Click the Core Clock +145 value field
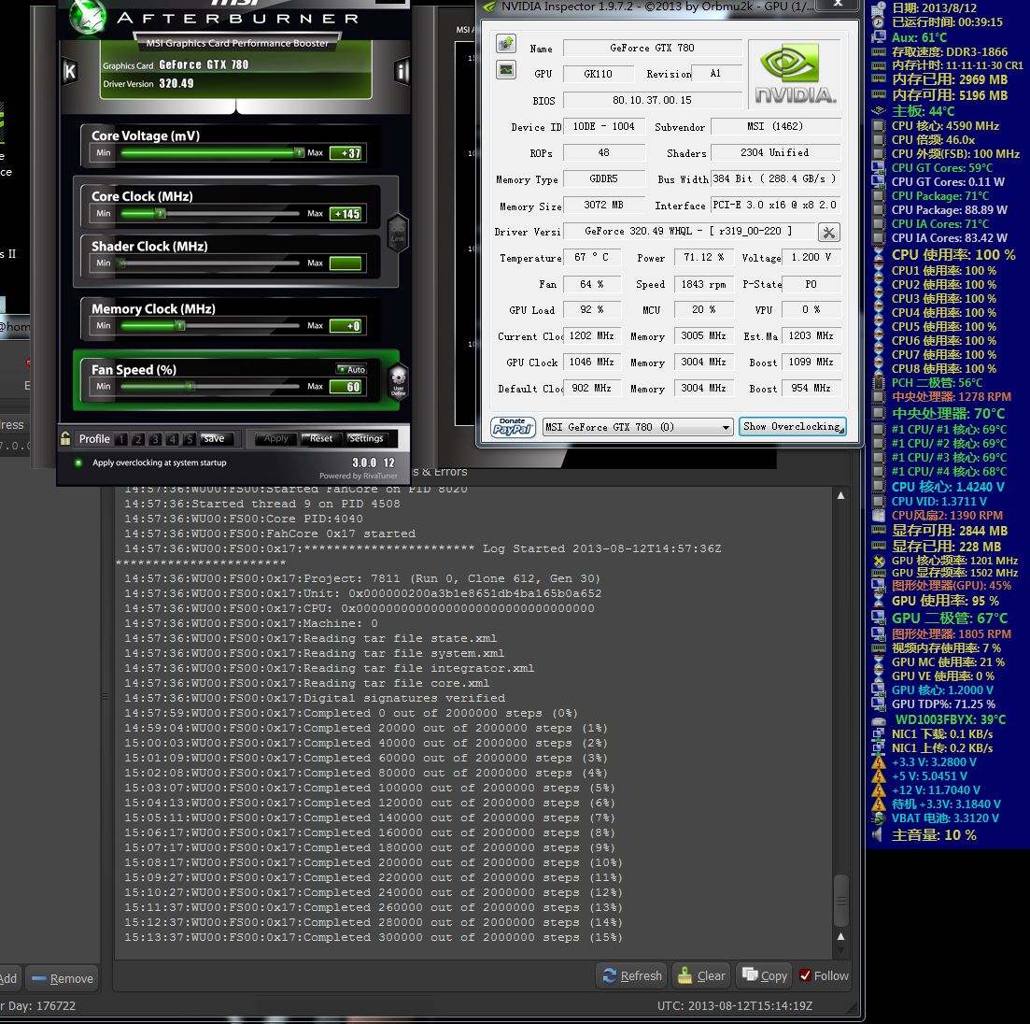The image size is (1030, 1024). (x=346, y=214)
